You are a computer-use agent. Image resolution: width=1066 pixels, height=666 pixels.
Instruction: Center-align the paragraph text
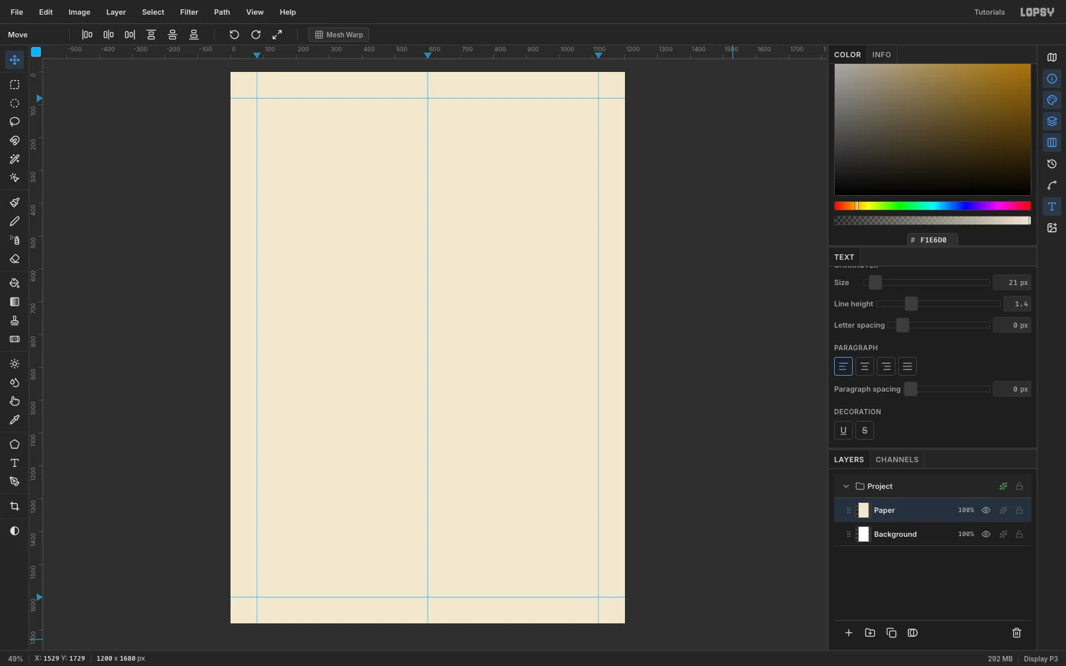tap(865, 366)
